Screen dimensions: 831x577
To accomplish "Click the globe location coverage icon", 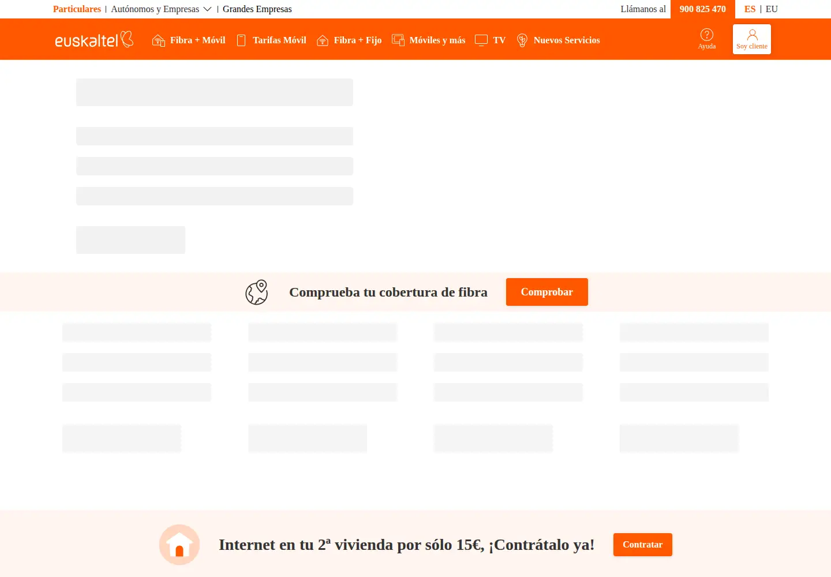I will tap(257, 293).
